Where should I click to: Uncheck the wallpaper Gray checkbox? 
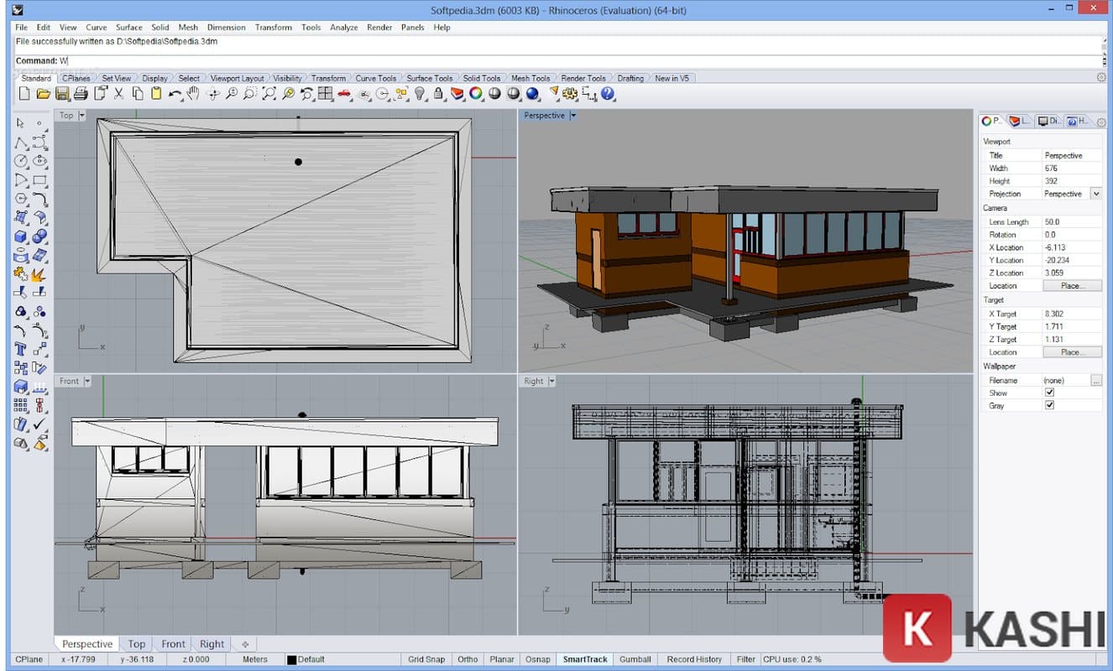pyautogui.click(x=1049, y=406)
